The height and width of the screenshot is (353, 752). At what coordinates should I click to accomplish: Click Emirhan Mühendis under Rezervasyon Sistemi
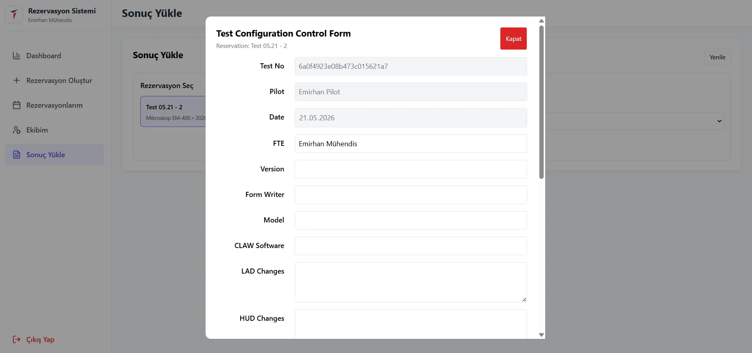(x=50, y=20)
